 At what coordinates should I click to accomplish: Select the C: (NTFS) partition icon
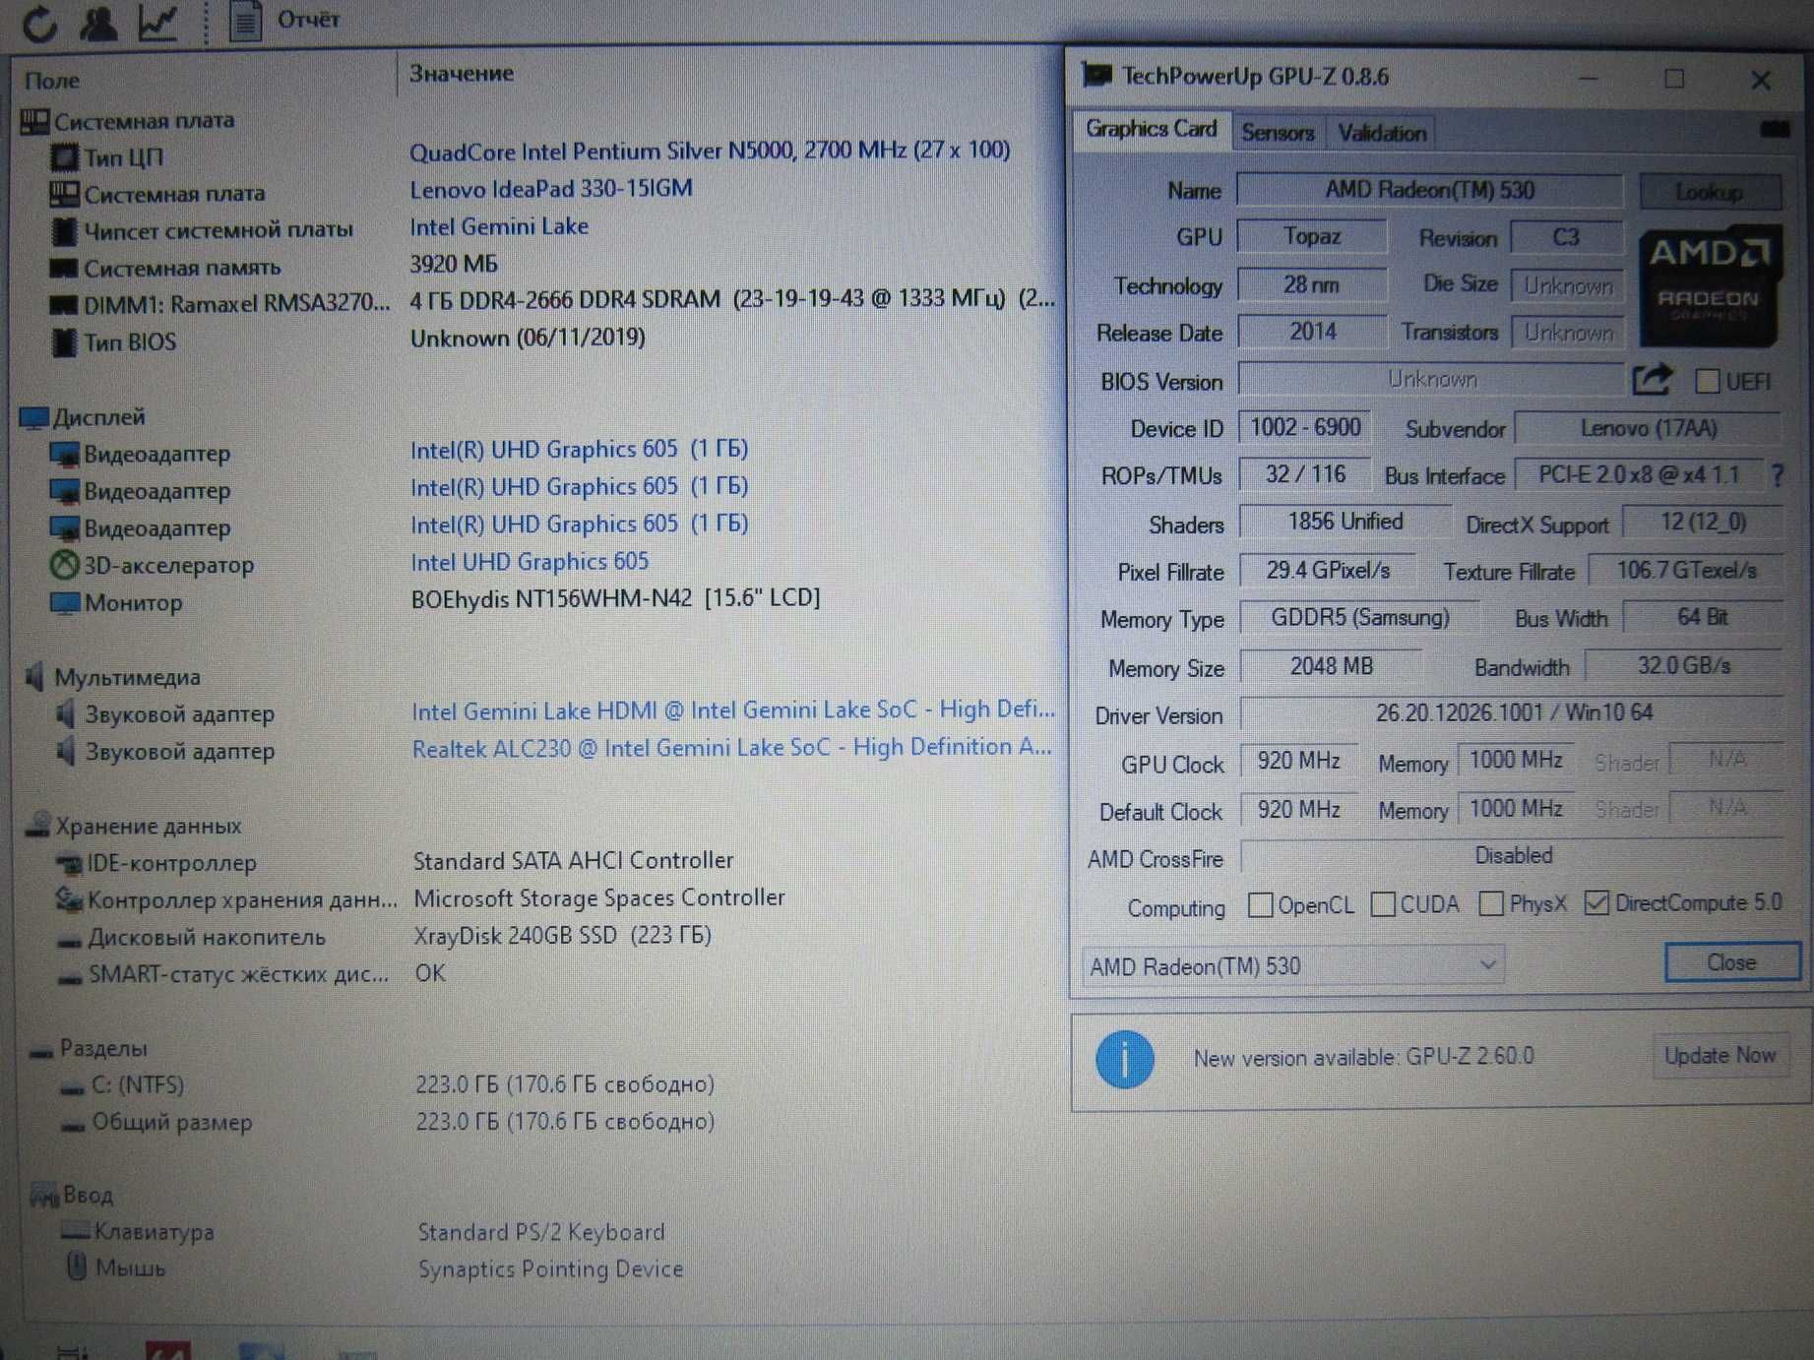click(x=72, y=1087)
